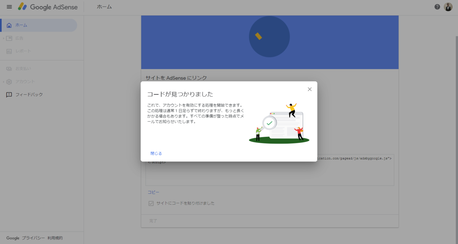
Task: Click the 広告 ads icon in sidebar
Action: (x=9, y=38)
